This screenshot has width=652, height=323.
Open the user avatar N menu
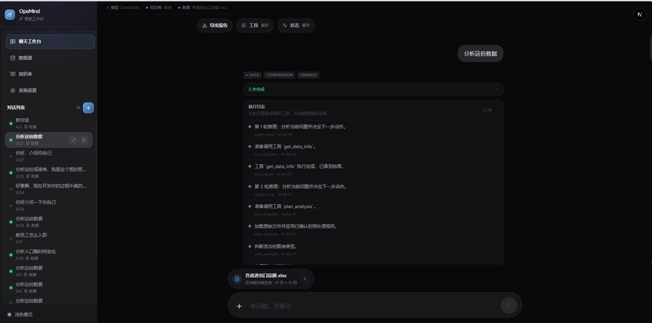(639, 15)
